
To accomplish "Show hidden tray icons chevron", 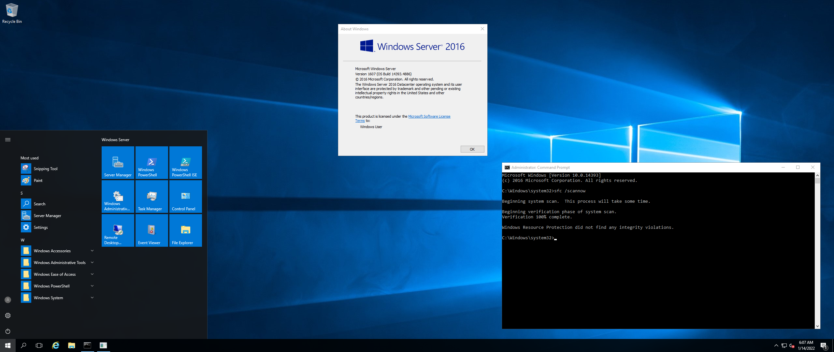I will point(776,345).
